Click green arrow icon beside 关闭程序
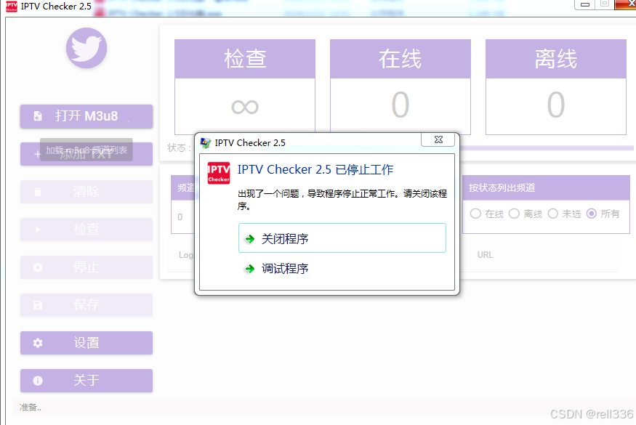 pos(250,239)
